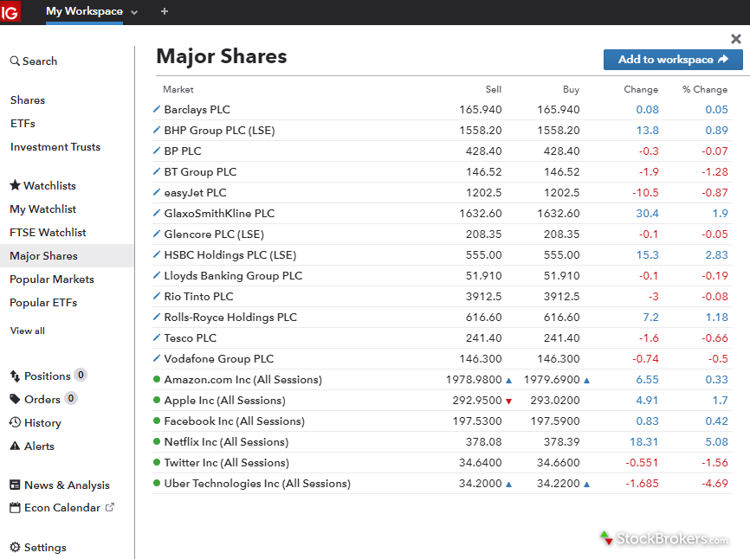Viewport: 750px width, 559px height.
Task: Click the green status dot beside Uber Technologies
Action: (157, 483)
